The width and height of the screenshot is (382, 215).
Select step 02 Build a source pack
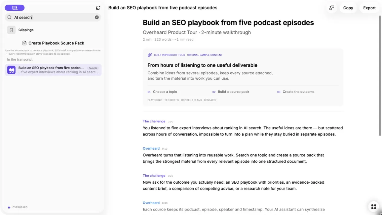(231, 92)
